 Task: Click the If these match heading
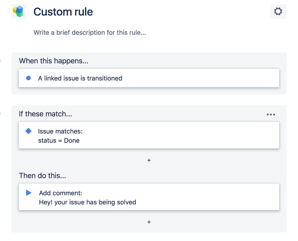[45, 114]
